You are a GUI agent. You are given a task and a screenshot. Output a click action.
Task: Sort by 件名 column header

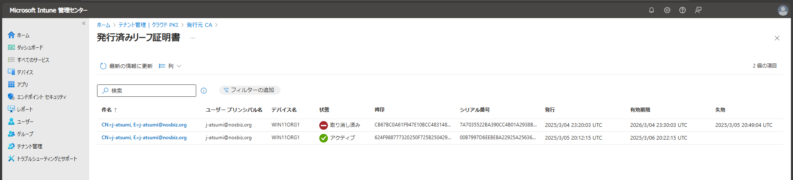(x=107, y=110)
